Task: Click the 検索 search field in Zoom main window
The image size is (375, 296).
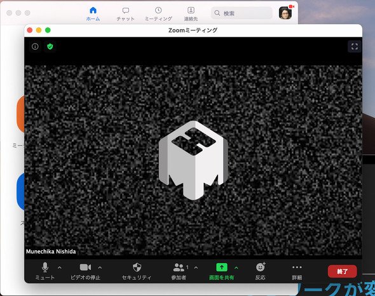Action: pyautogui.click(x=242, y=13)
